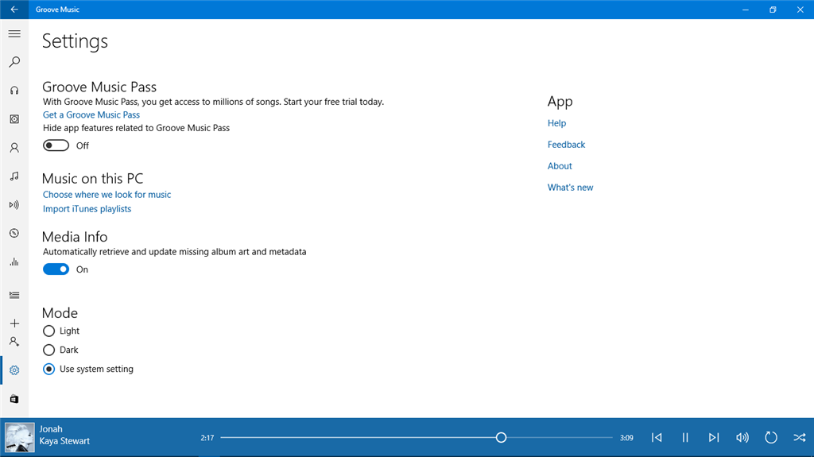
Task: Open the About link
Action: point(560,165)
